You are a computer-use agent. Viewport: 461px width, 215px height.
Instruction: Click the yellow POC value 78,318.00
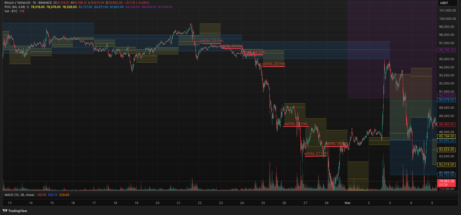click(38, 7)
